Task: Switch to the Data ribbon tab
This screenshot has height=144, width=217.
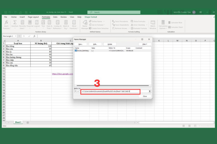Action: (55, 17)
